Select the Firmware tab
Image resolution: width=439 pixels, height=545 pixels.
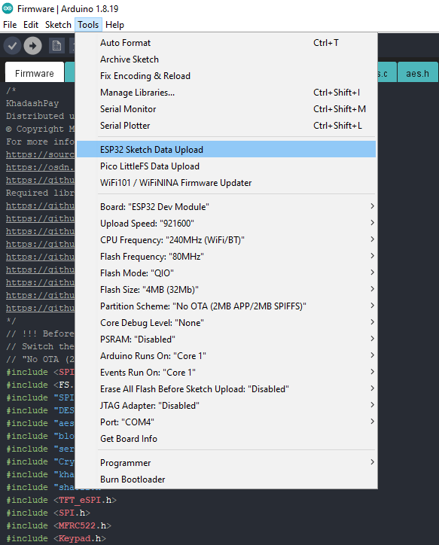click(35, 73)
